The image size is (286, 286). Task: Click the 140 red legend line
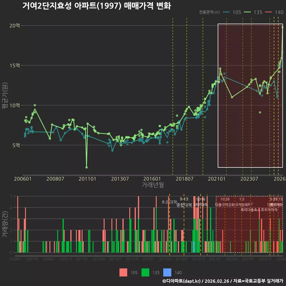268,12
